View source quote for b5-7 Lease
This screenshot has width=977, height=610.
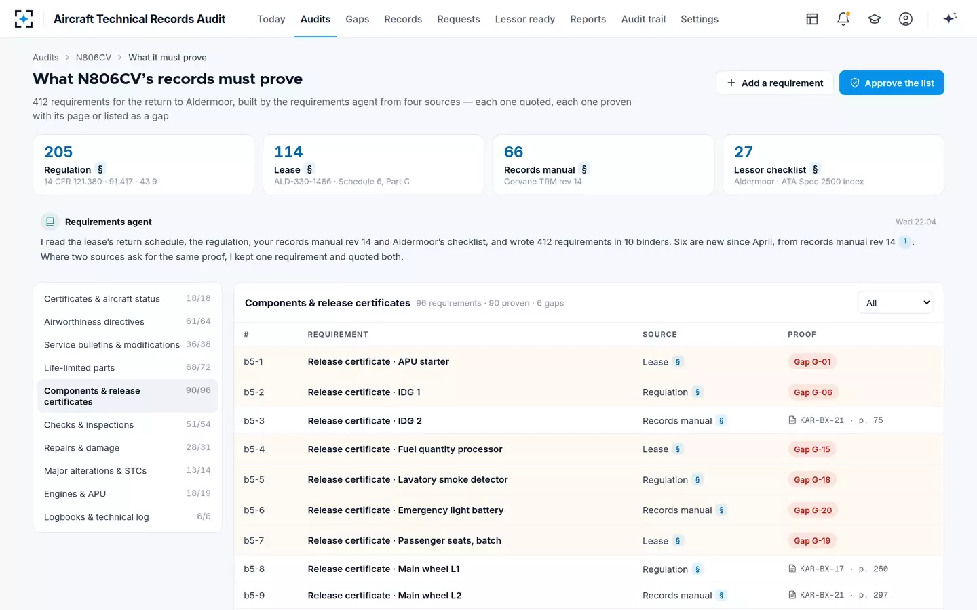coord(678,541)
